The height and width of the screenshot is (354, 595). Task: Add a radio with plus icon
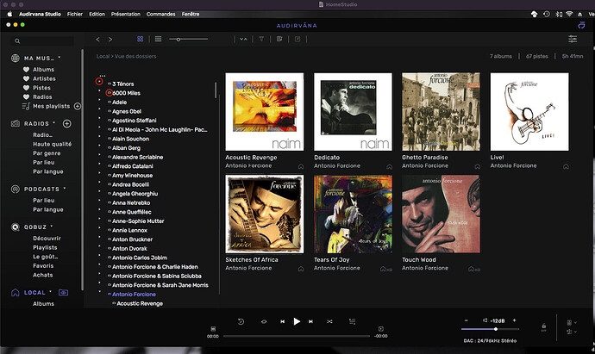(x=66, y=123)
